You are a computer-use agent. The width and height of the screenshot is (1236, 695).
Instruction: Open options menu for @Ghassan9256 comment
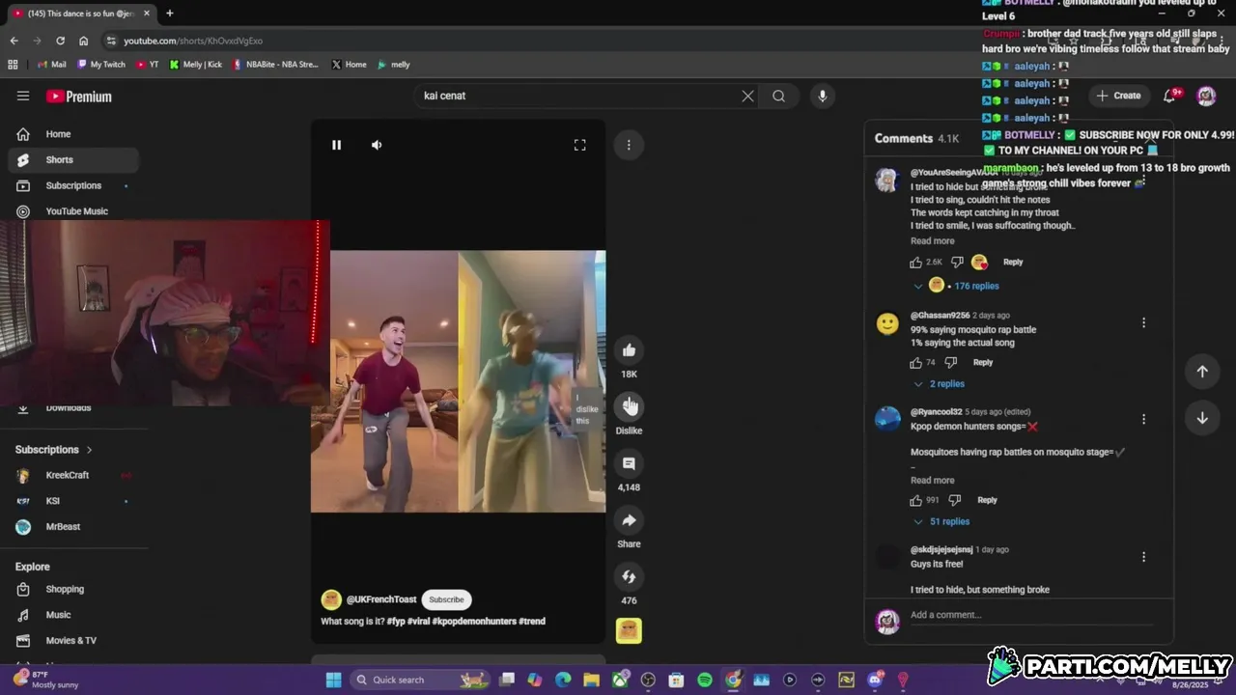[x=1143, y=323]
